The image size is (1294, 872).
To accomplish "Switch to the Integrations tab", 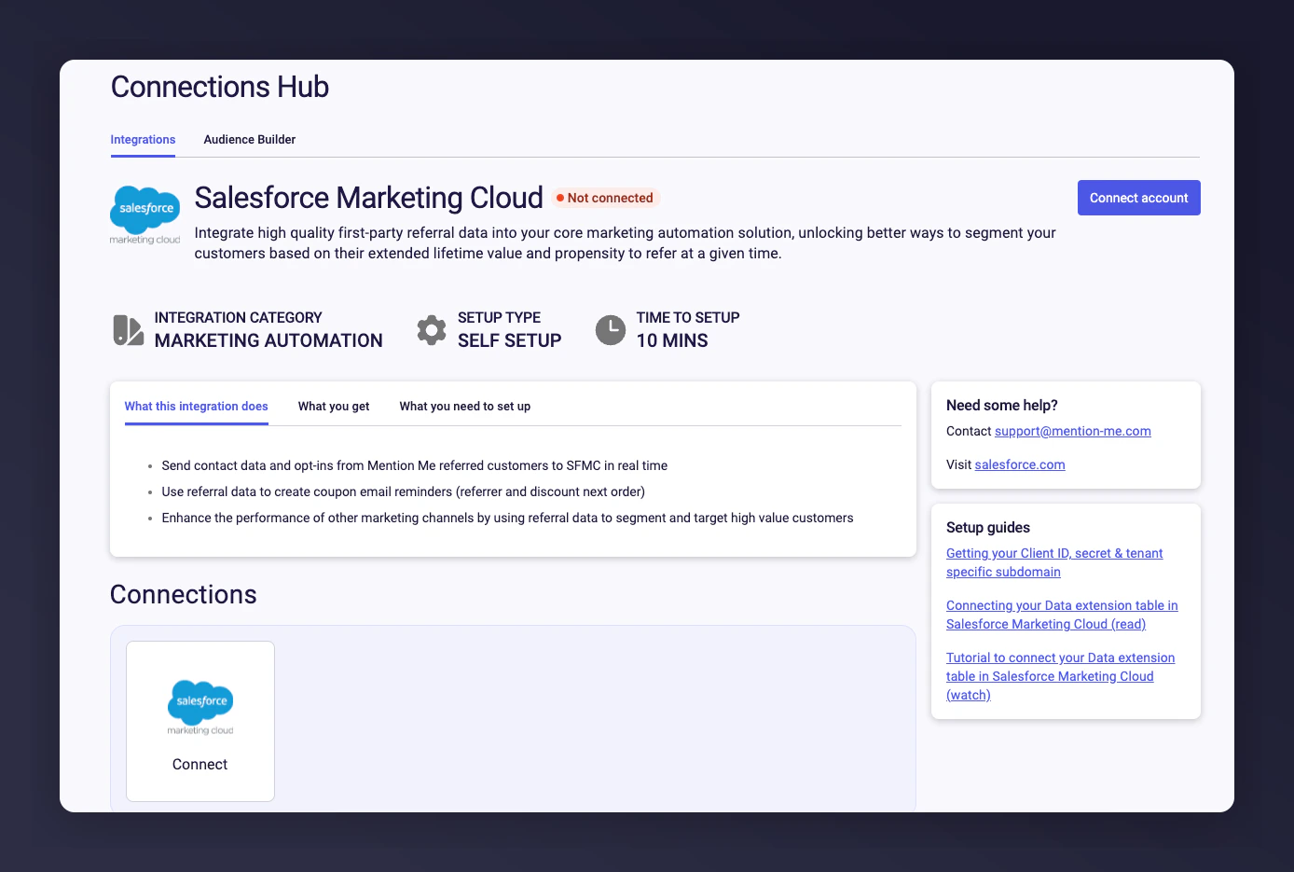I will 143,140.
